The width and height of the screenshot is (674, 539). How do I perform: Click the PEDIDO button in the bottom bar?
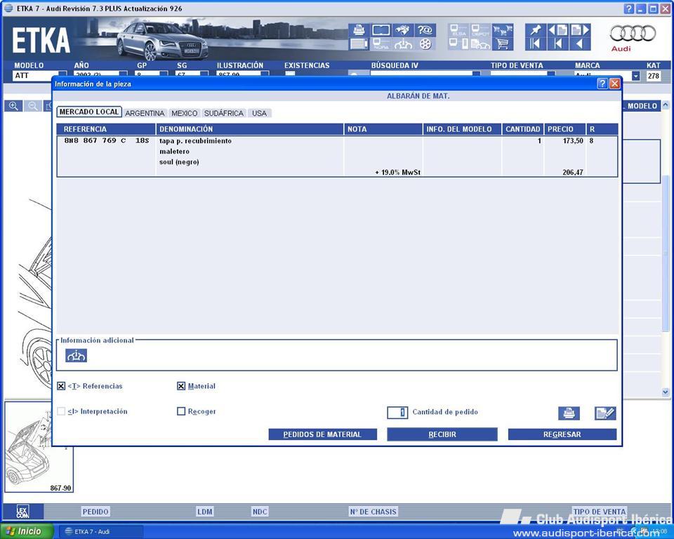pyautogui.click(x=95, y=512)
